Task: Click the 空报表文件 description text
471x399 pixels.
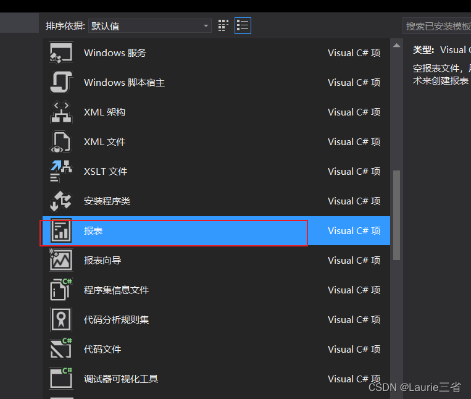Action: (441, 74)
